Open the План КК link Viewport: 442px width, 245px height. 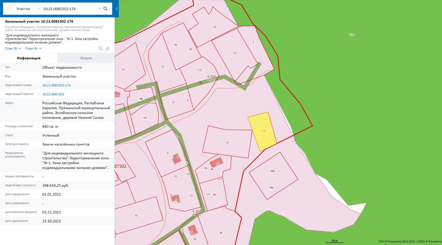pos(33,49)
